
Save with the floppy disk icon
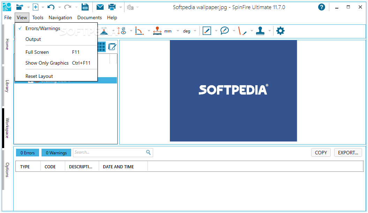85,7
